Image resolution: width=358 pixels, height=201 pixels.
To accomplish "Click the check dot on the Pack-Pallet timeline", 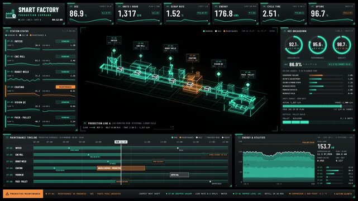I will tap(211, 181).
